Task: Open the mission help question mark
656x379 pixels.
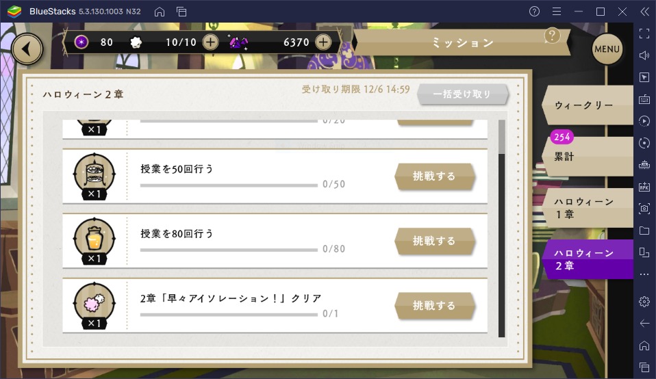Action: click(x=552, y=36)
